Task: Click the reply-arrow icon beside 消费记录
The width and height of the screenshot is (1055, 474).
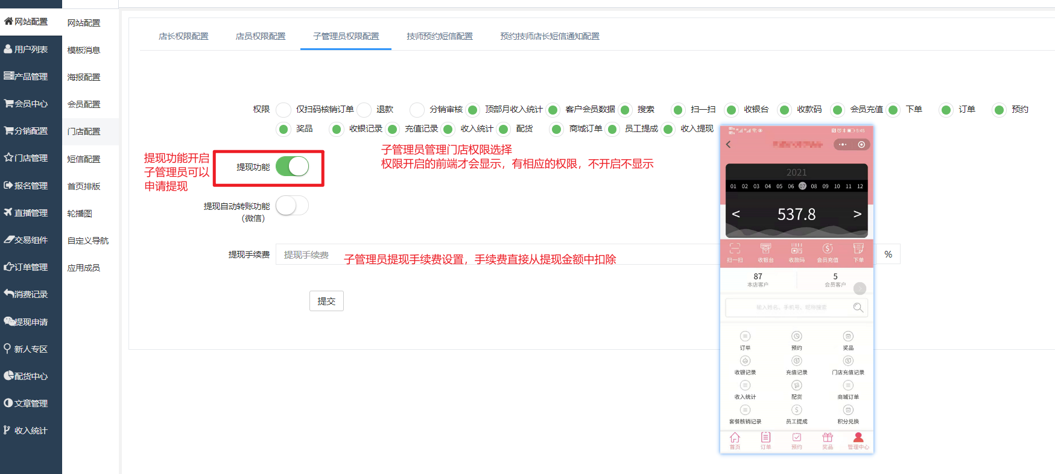Action: coord(8,294)
